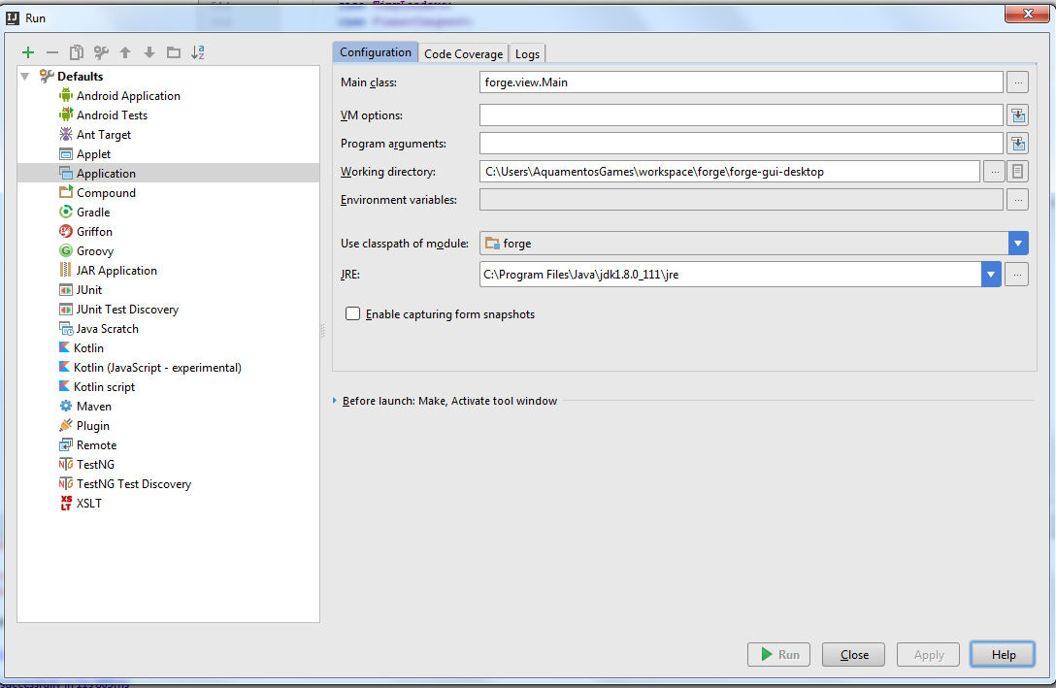
Task: Click the copy configuration icon
Action: (x=77, y=52)
